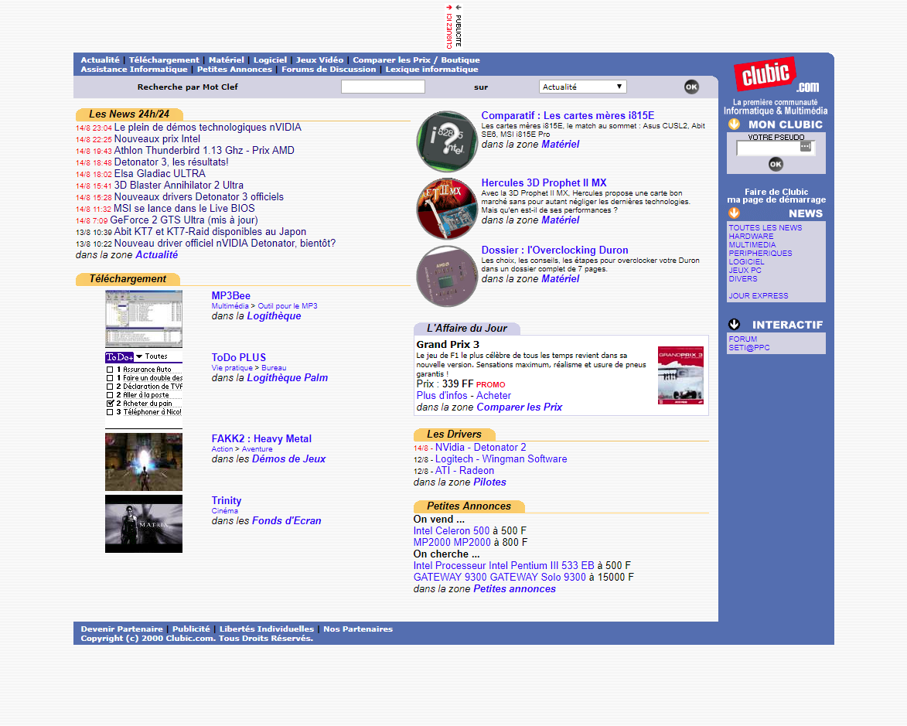Open the Matériel menu item

[227, 60]
